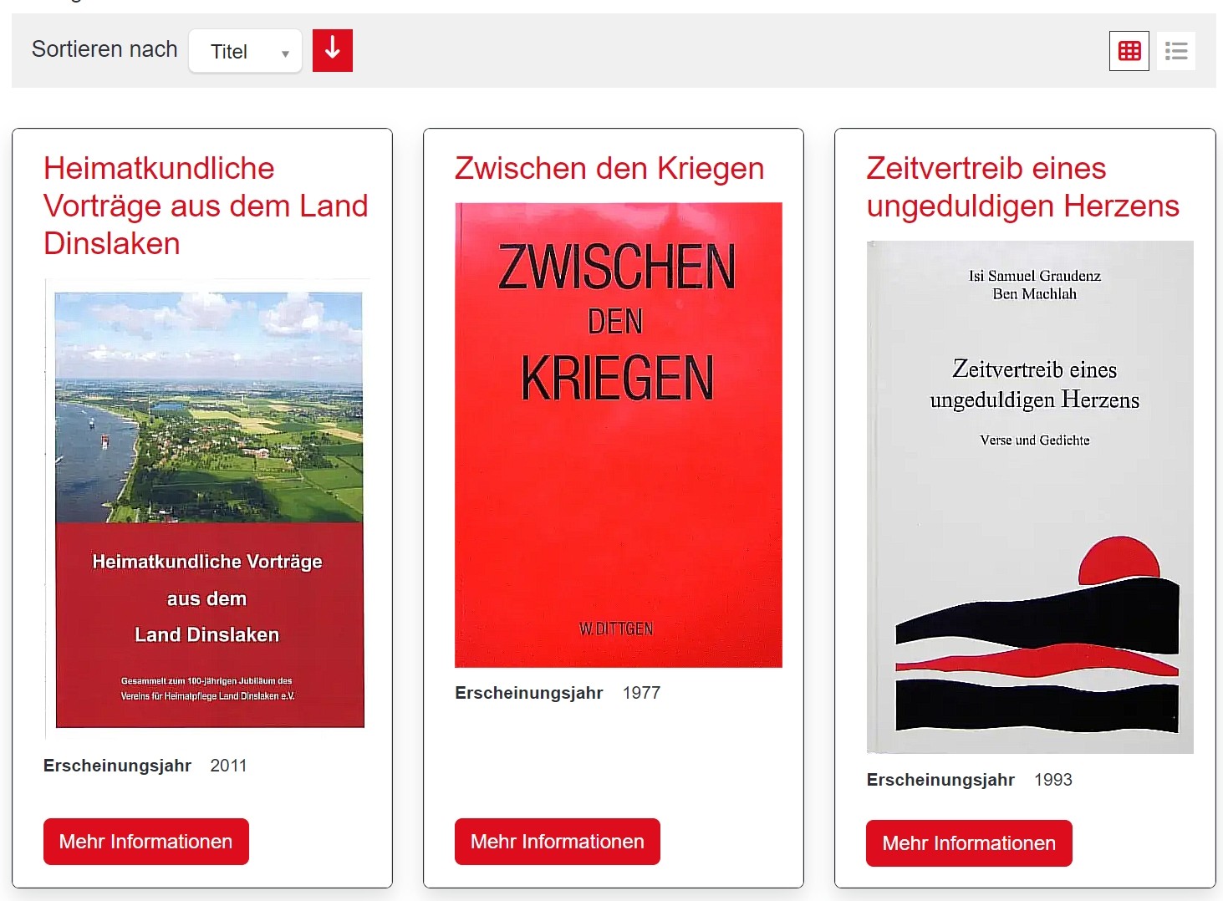Click the 1993 publication year text
Screen dimensions: 1223x901
pos(1053,780)
